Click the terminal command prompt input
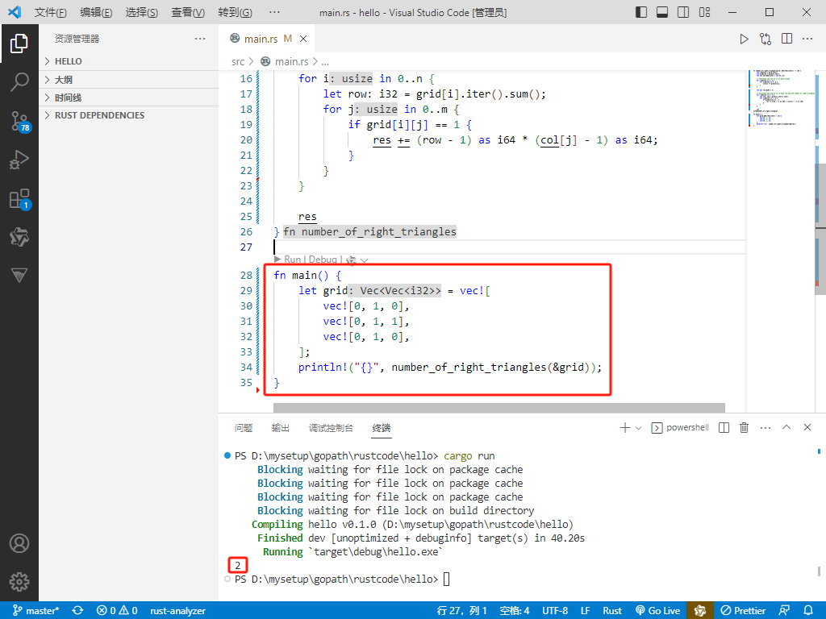 pos(446,580)
